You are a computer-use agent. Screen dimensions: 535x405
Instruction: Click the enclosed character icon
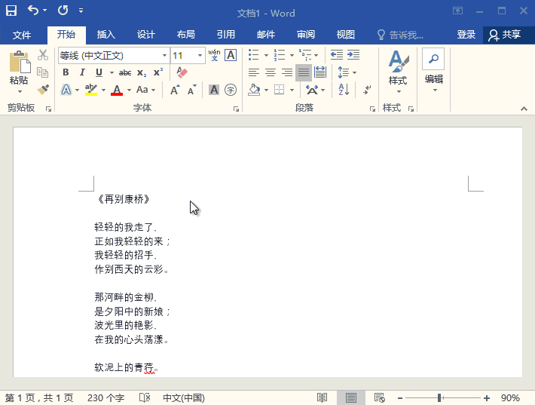click(231, 90)
